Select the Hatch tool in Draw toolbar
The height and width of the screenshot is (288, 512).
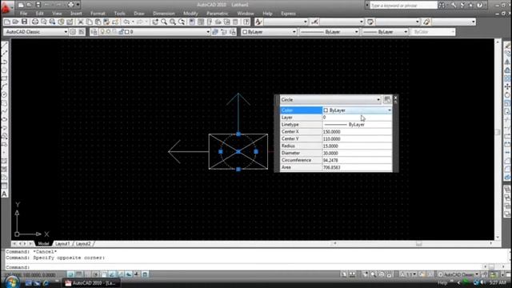tap(4, 161)
